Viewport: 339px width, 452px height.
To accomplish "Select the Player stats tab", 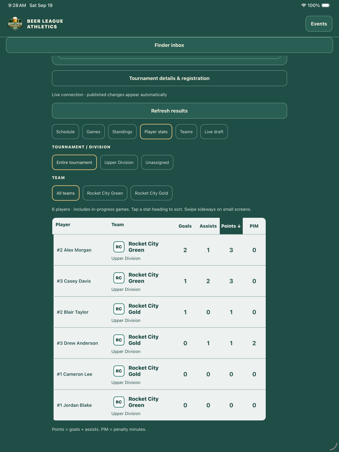I will pyautogui.click(x=156, y=132).
